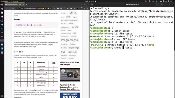
Task: Close the Comando chmod browser tab
Action: point(23,4)
